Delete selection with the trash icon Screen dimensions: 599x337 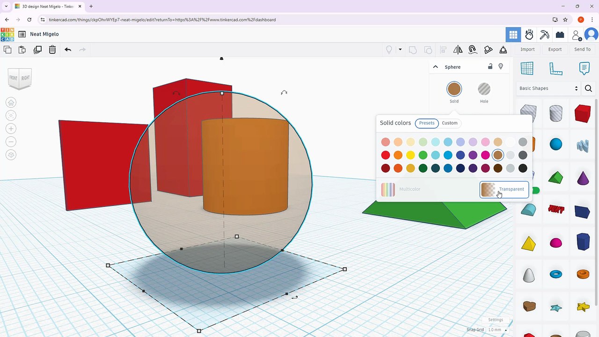coord(52,50)
